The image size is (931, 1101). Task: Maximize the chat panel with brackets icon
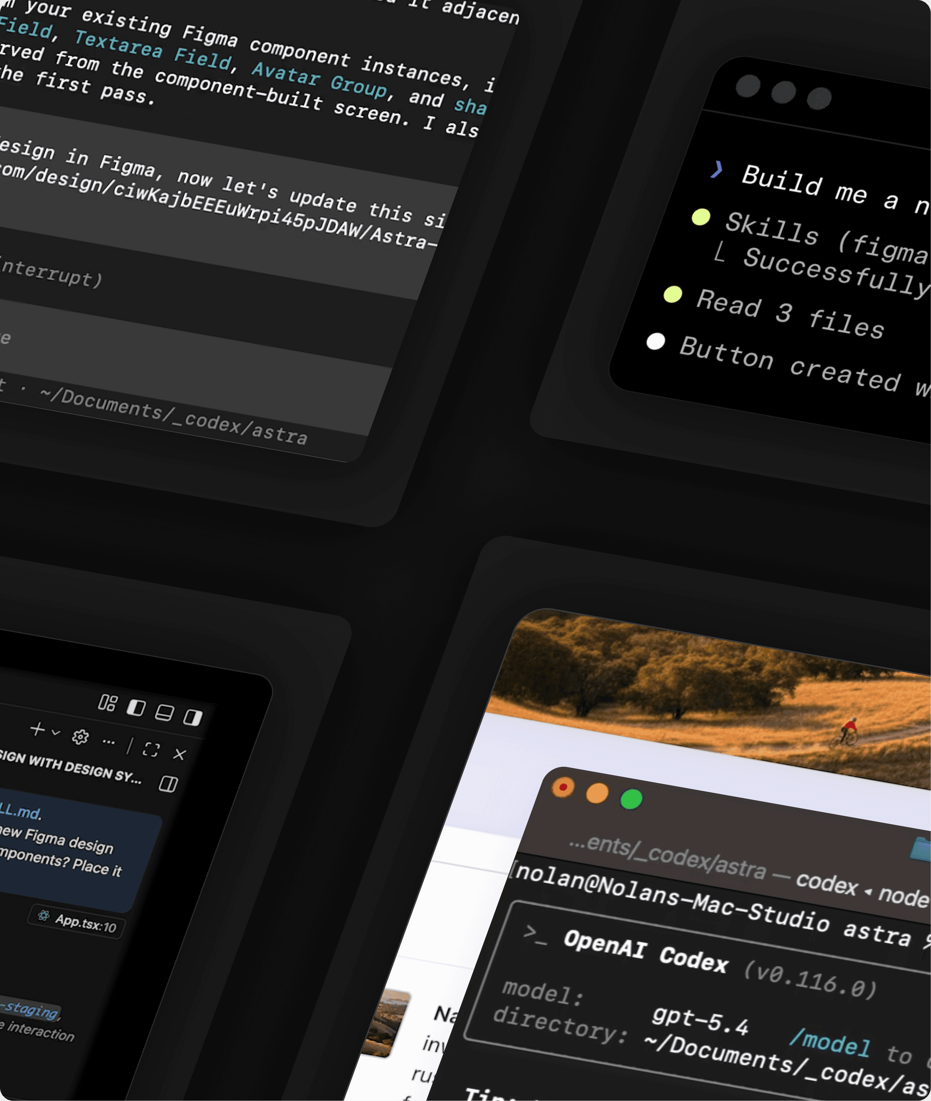coord(151,749)
